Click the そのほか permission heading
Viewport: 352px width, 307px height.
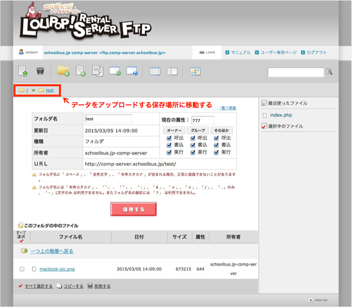pos(221,130)
